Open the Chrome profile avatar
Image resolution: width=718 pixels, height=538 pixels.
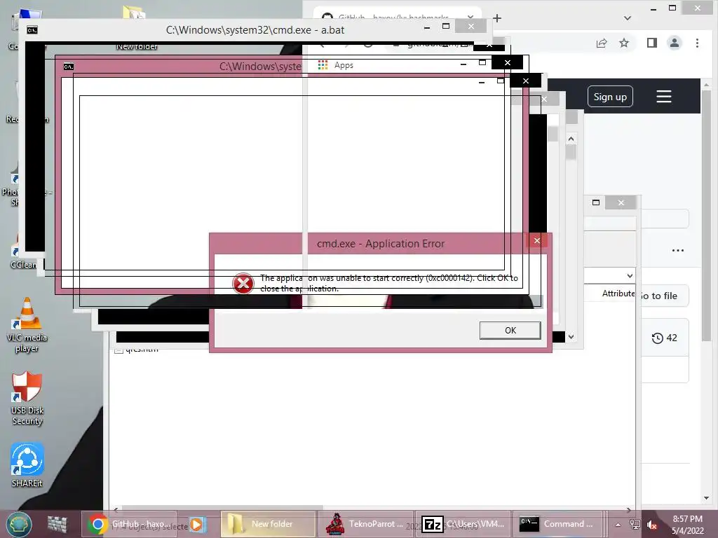(674, 43)
